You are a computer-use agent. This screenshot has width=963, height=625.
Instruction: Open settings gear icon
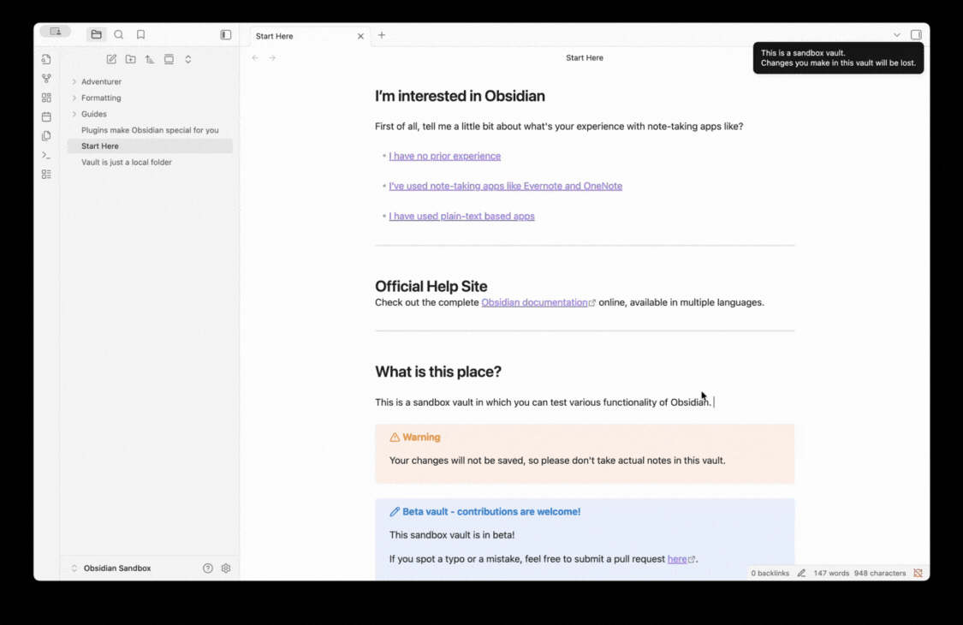(226, 568)
